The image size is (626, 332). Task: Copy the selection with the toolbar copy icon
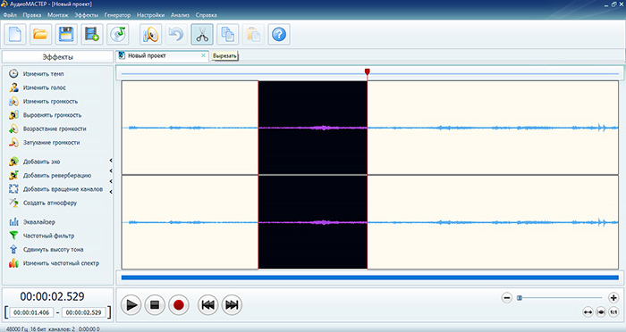(227, 34)
